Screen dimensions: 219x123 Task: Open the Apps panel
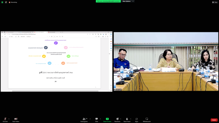[x=137, y=119]
